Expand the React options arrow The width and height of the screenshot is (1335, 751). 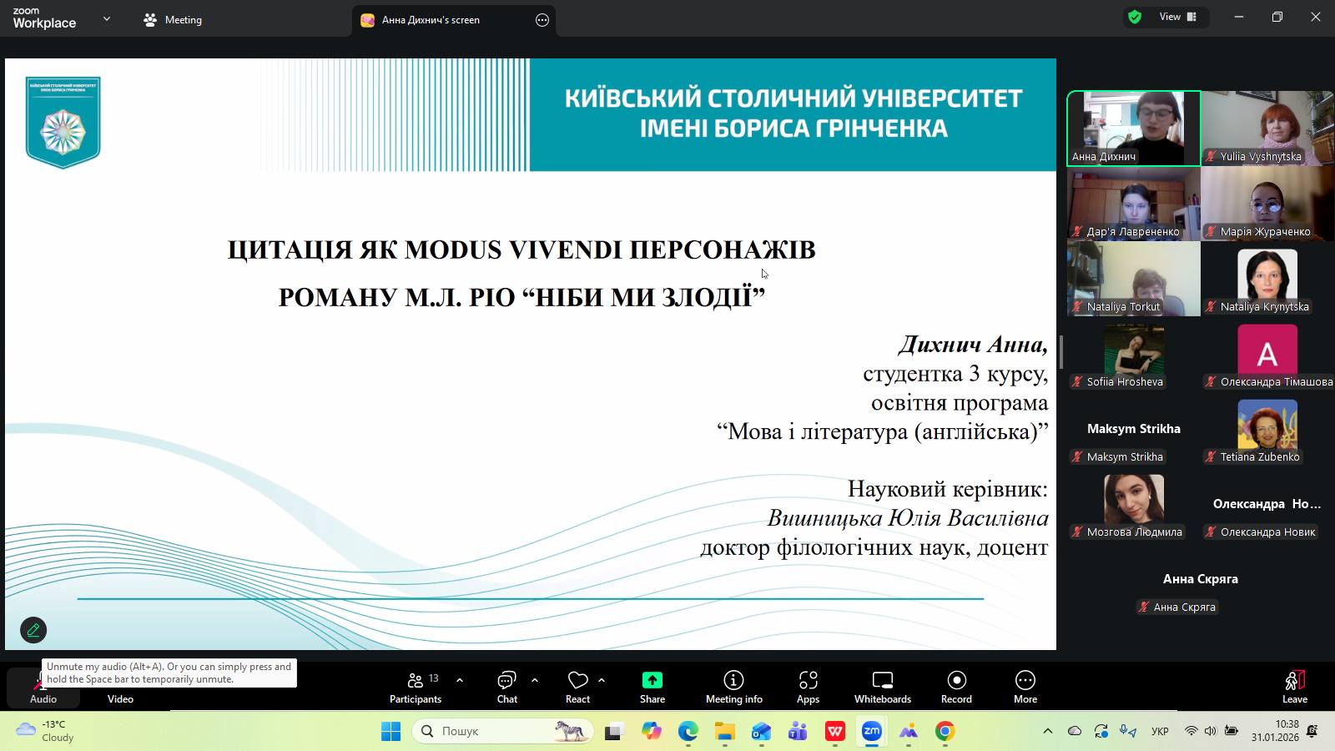click(x=602, y=680)
